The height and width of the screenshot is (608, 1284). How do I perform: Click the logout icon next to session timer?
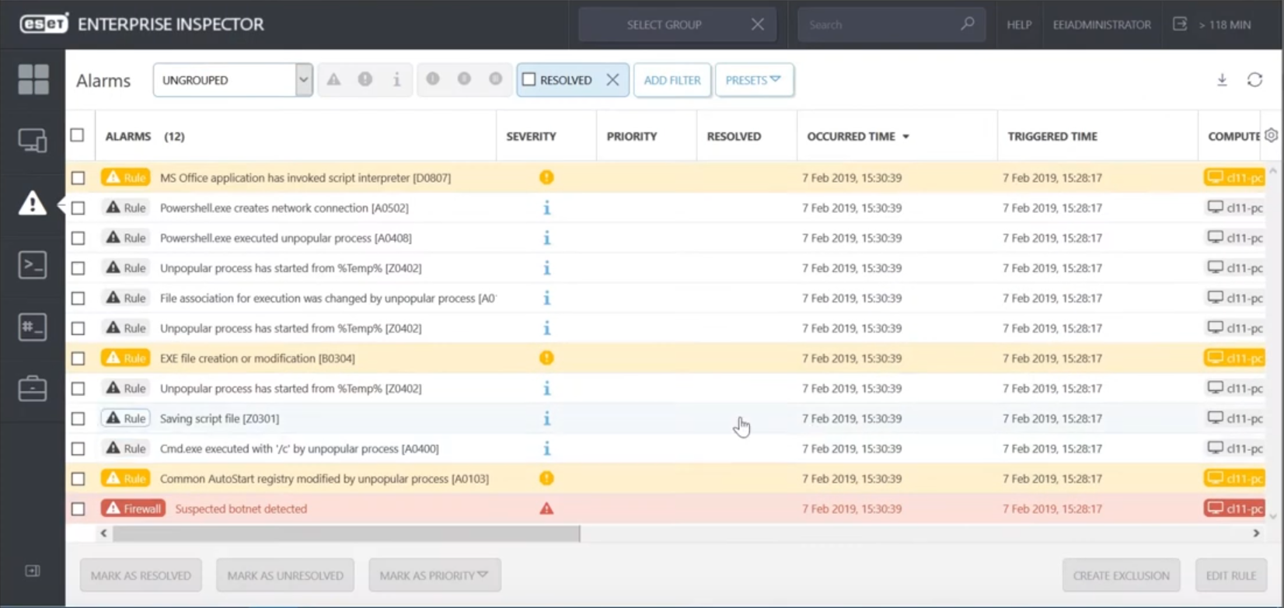(1180, 24)
